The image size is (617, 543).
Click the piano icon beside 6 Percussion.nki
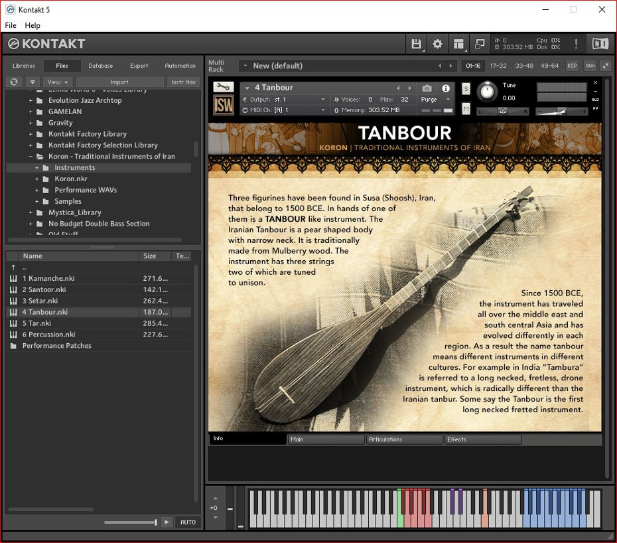(x=13, y=335)
